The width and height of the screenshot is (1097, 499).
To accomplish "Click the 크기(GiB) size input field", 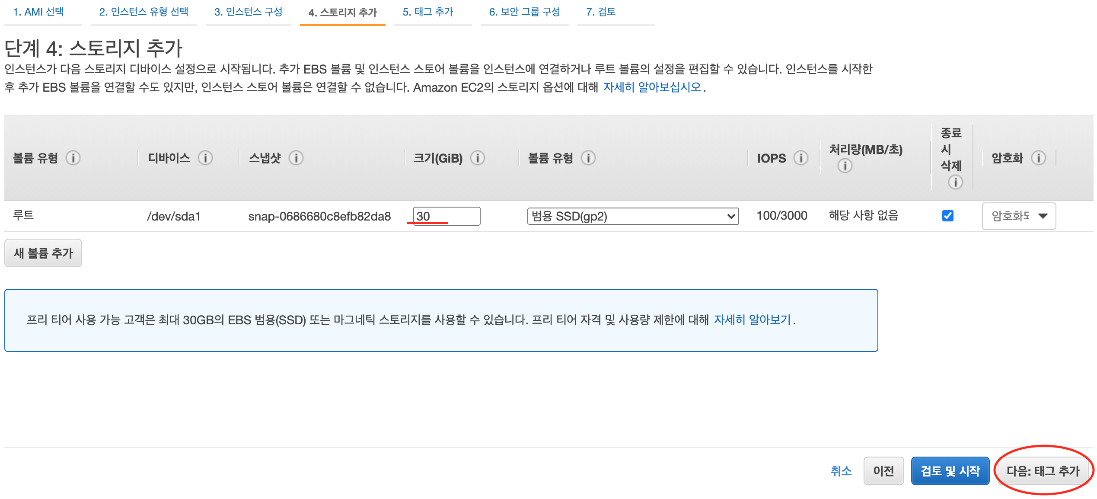I will coord(446,216).
